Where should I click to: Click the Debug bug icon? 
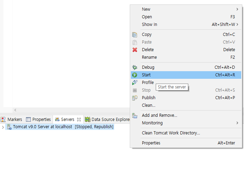tap(135, 67)
